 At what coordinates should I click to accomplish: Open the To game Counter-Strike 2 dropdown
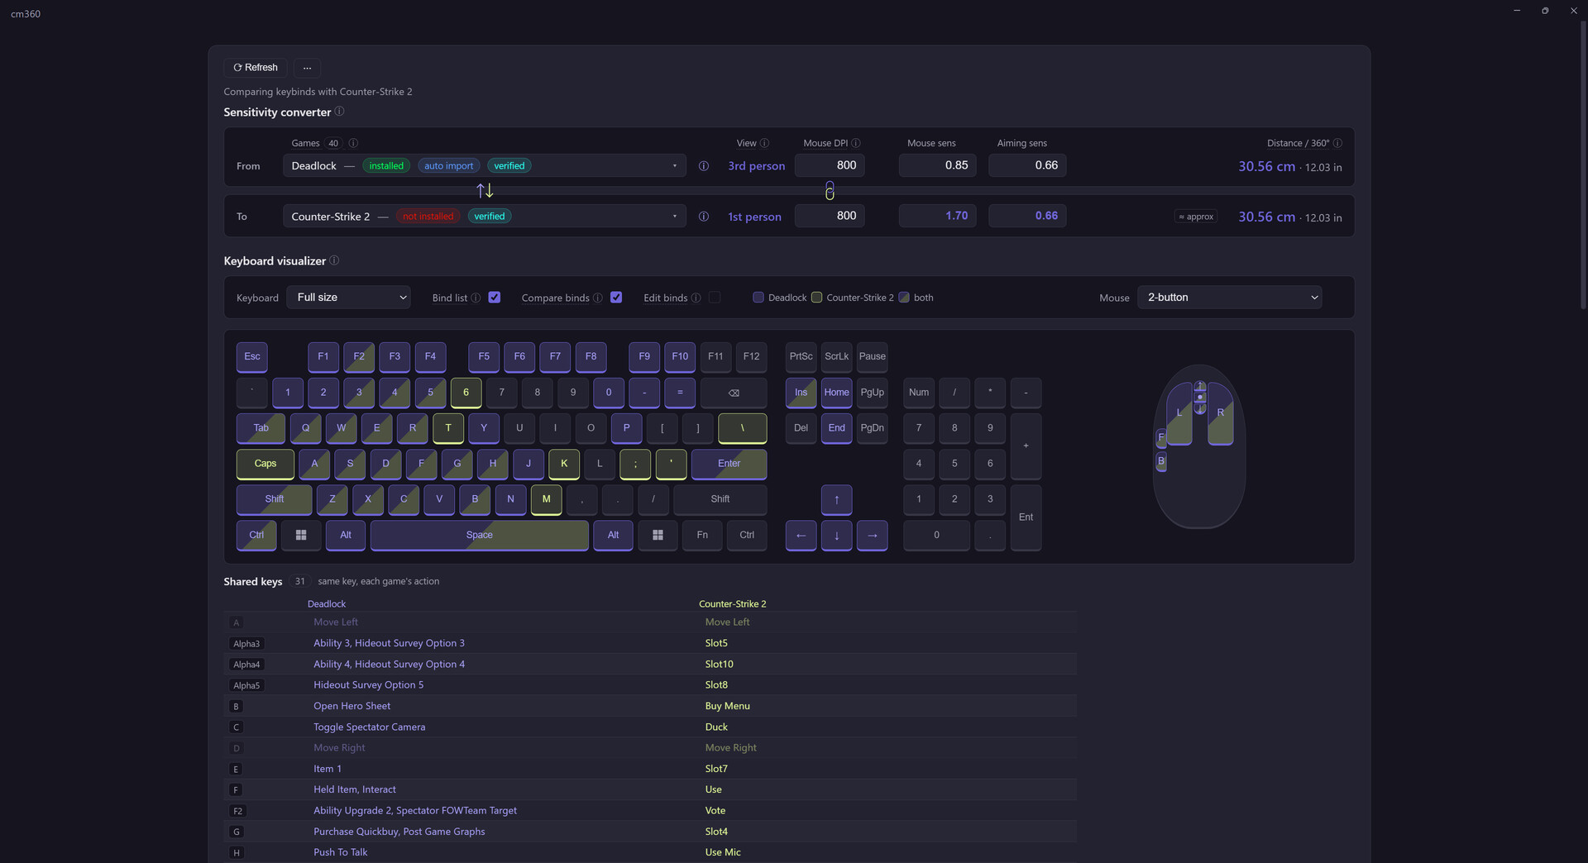485,217
